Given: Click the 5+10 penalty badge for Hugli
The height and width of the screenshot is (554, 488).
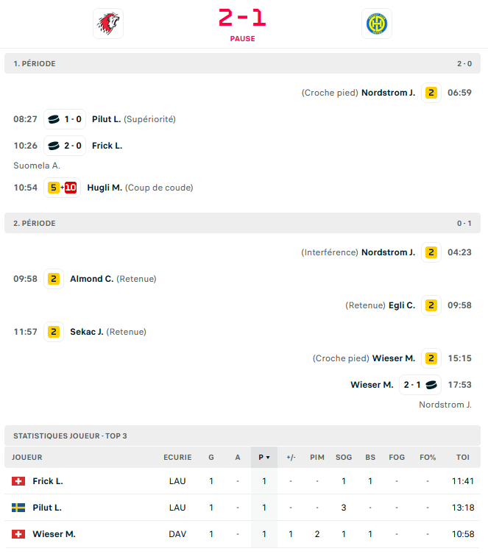Looking at the screenshot, I should click(x=62, y=188).
